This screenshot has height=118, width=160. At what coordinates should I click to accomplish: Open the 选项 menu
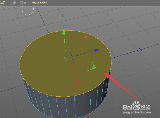[3, 3]
